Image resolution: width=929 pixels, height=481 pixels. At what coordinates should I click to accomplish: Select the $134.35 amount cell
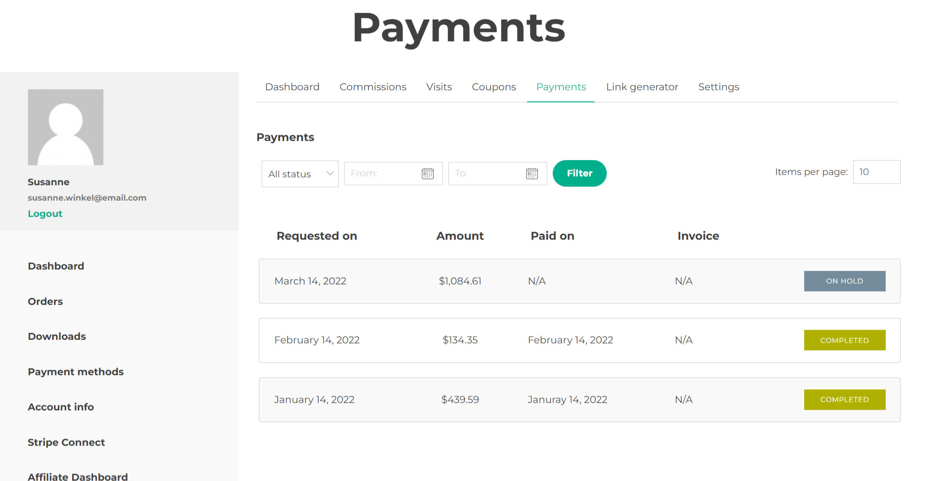coord(460,340)
